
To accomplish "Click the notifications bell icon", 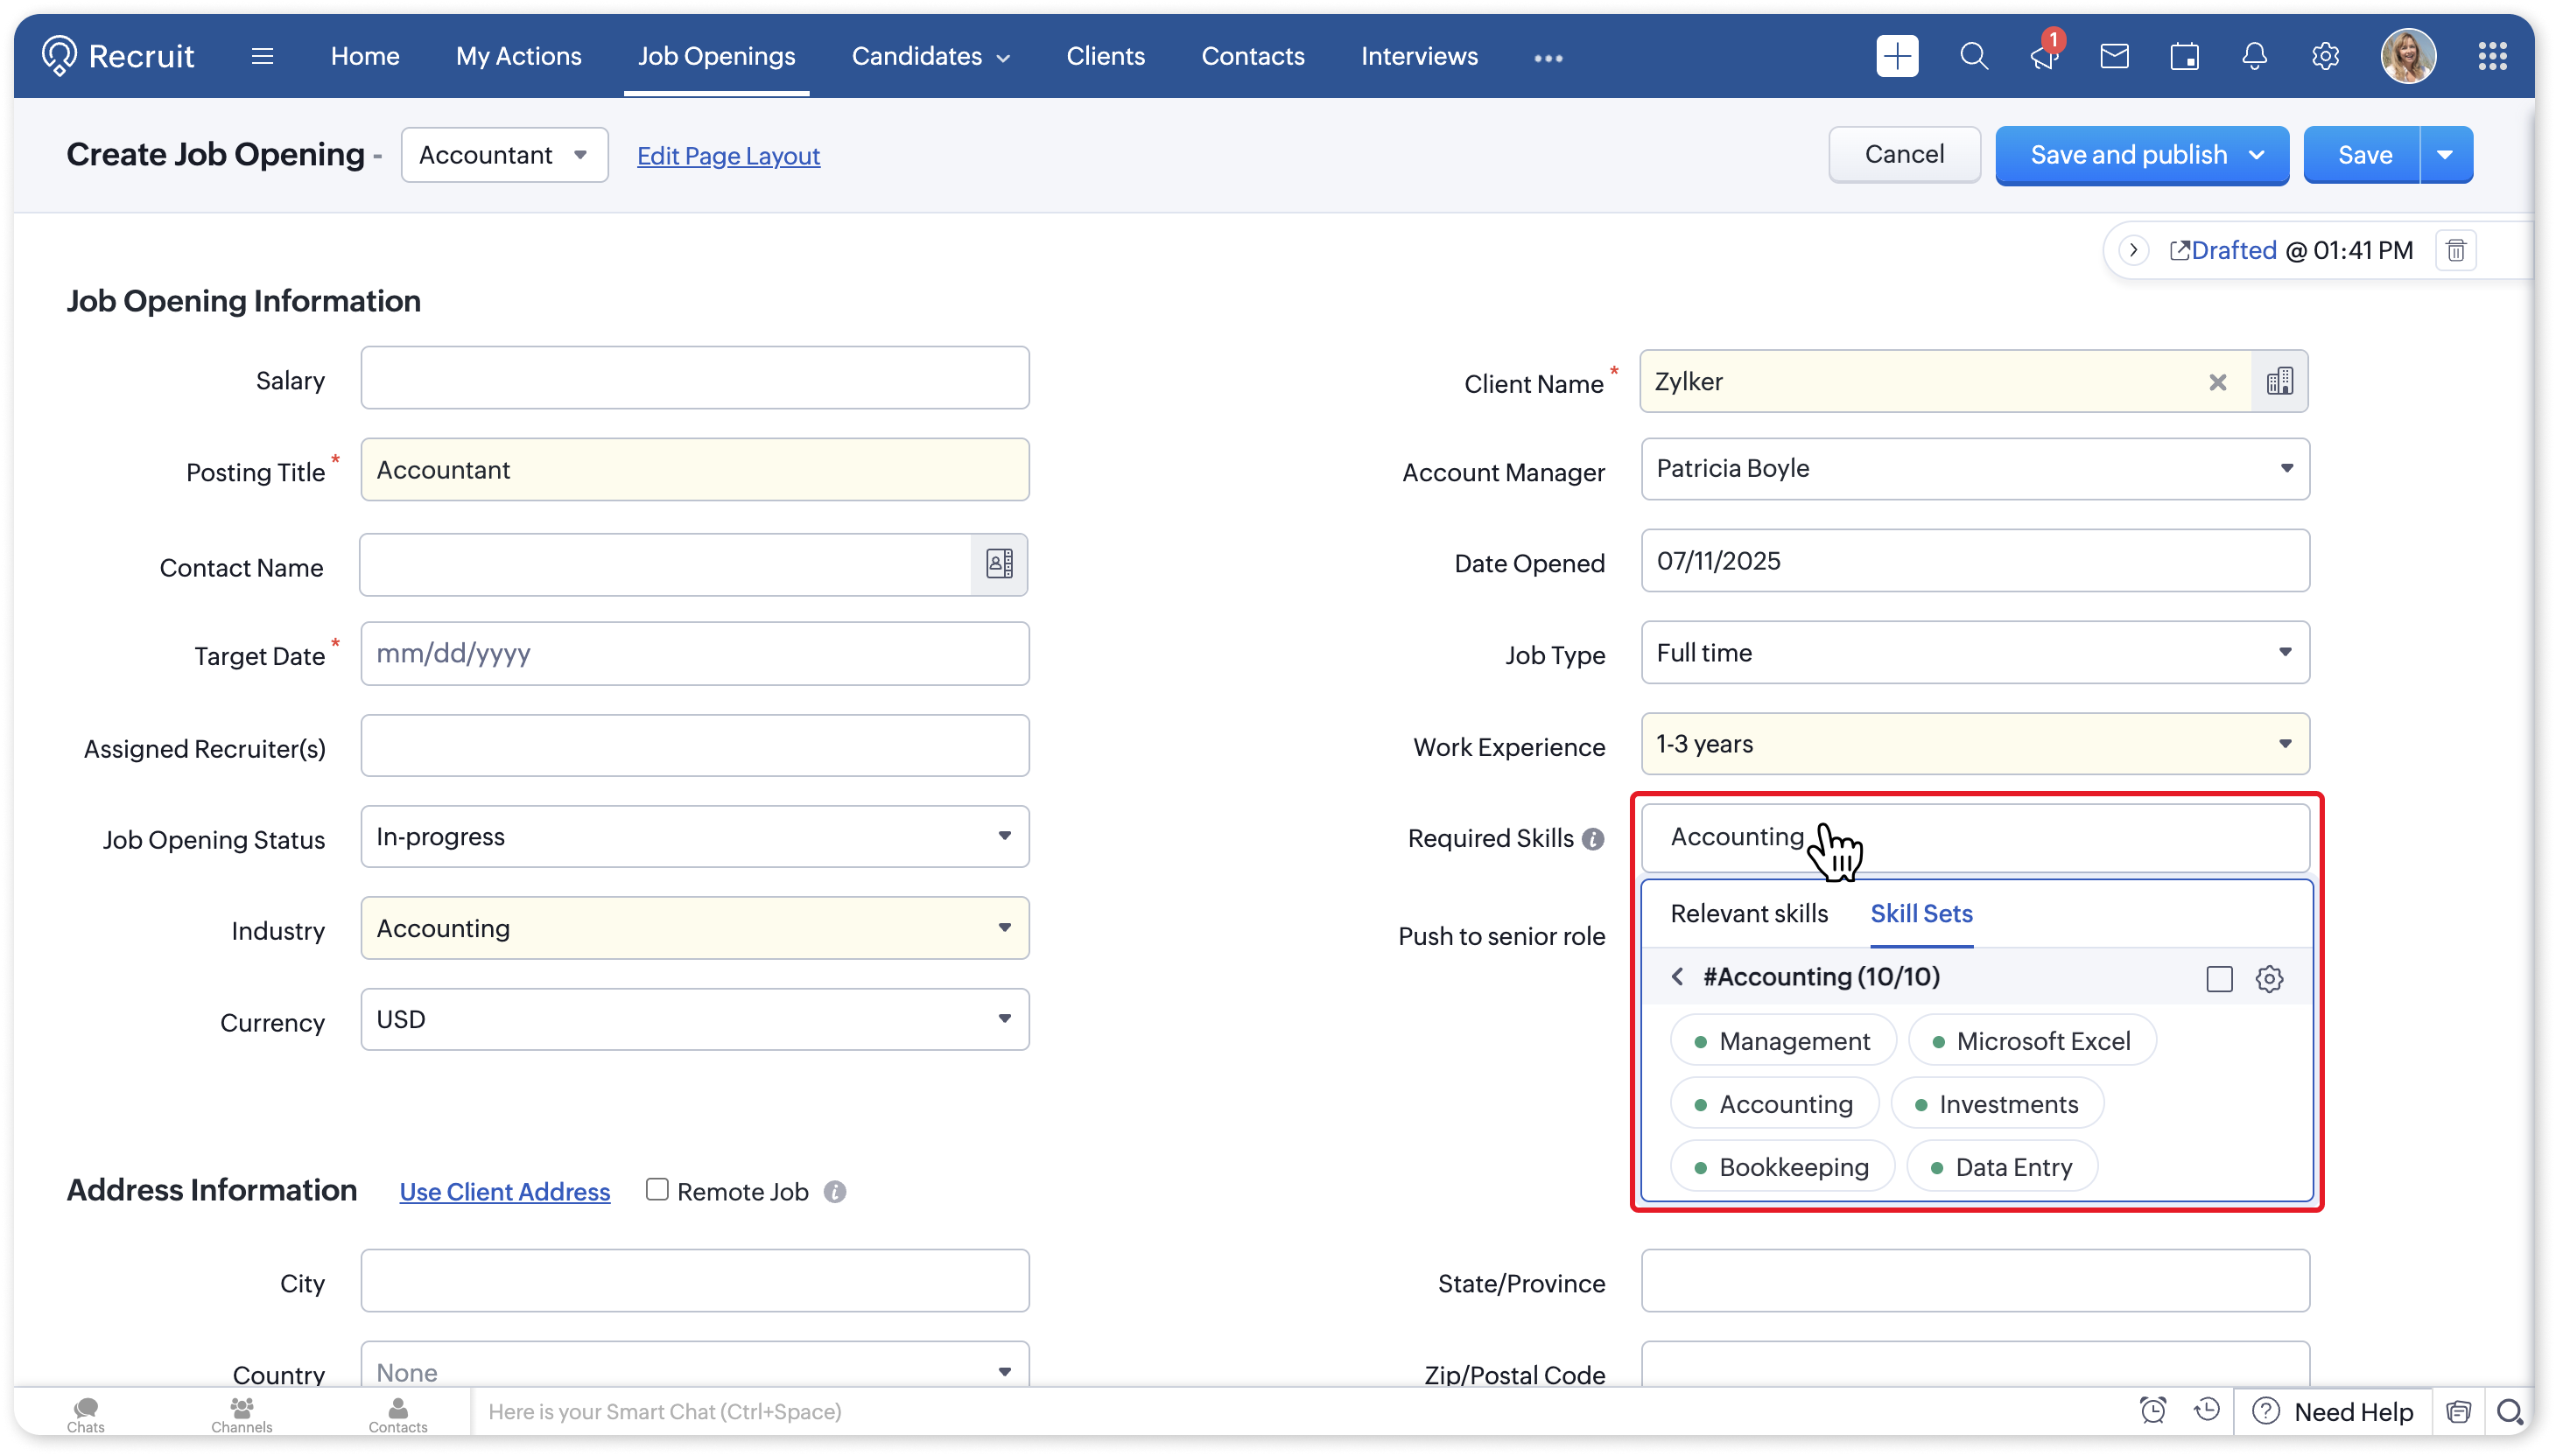I will coord(2254,57).
